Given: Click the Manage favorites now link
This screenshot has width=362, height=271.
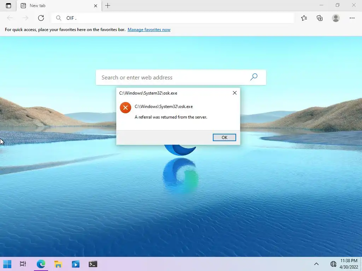Looking at the screenshot, I should [x=149, y=30].
